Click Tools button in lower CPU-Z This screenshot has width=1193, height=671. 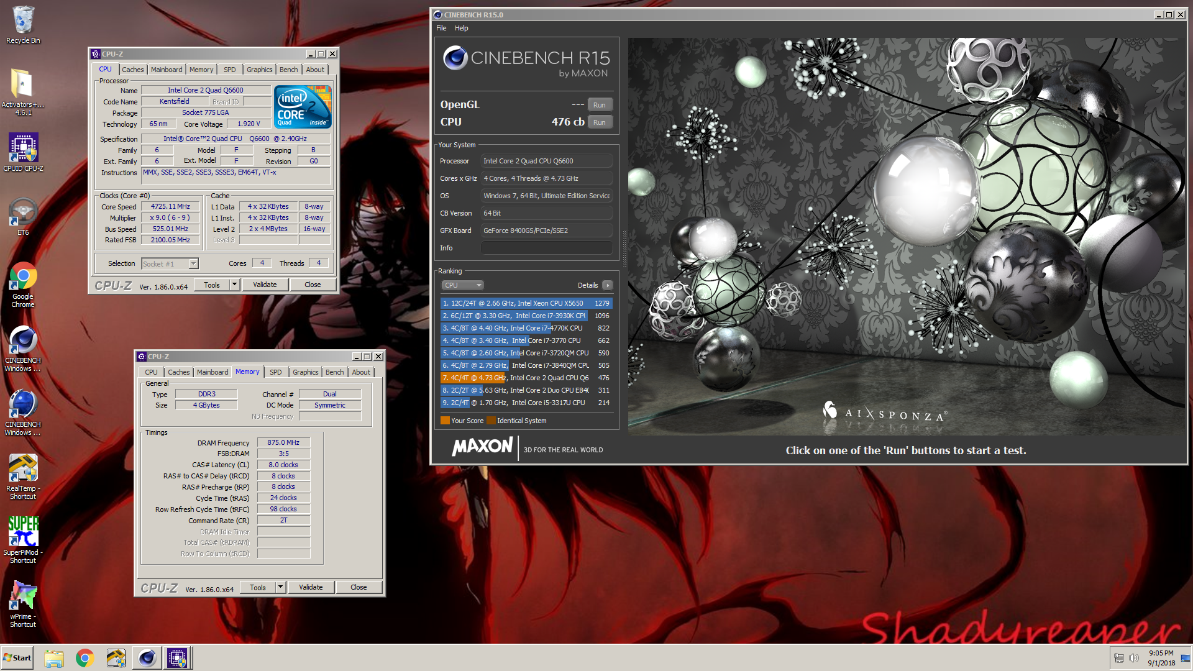tap(258, 587)
